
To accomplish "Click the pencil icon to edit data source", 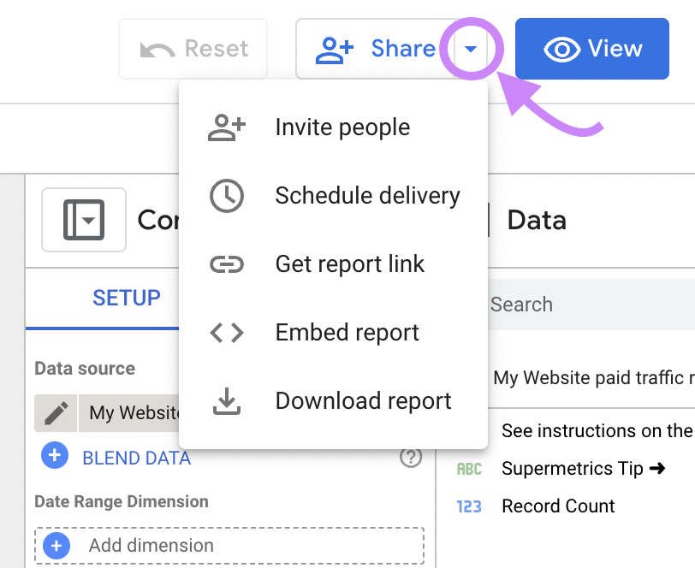I will point(55,412).
